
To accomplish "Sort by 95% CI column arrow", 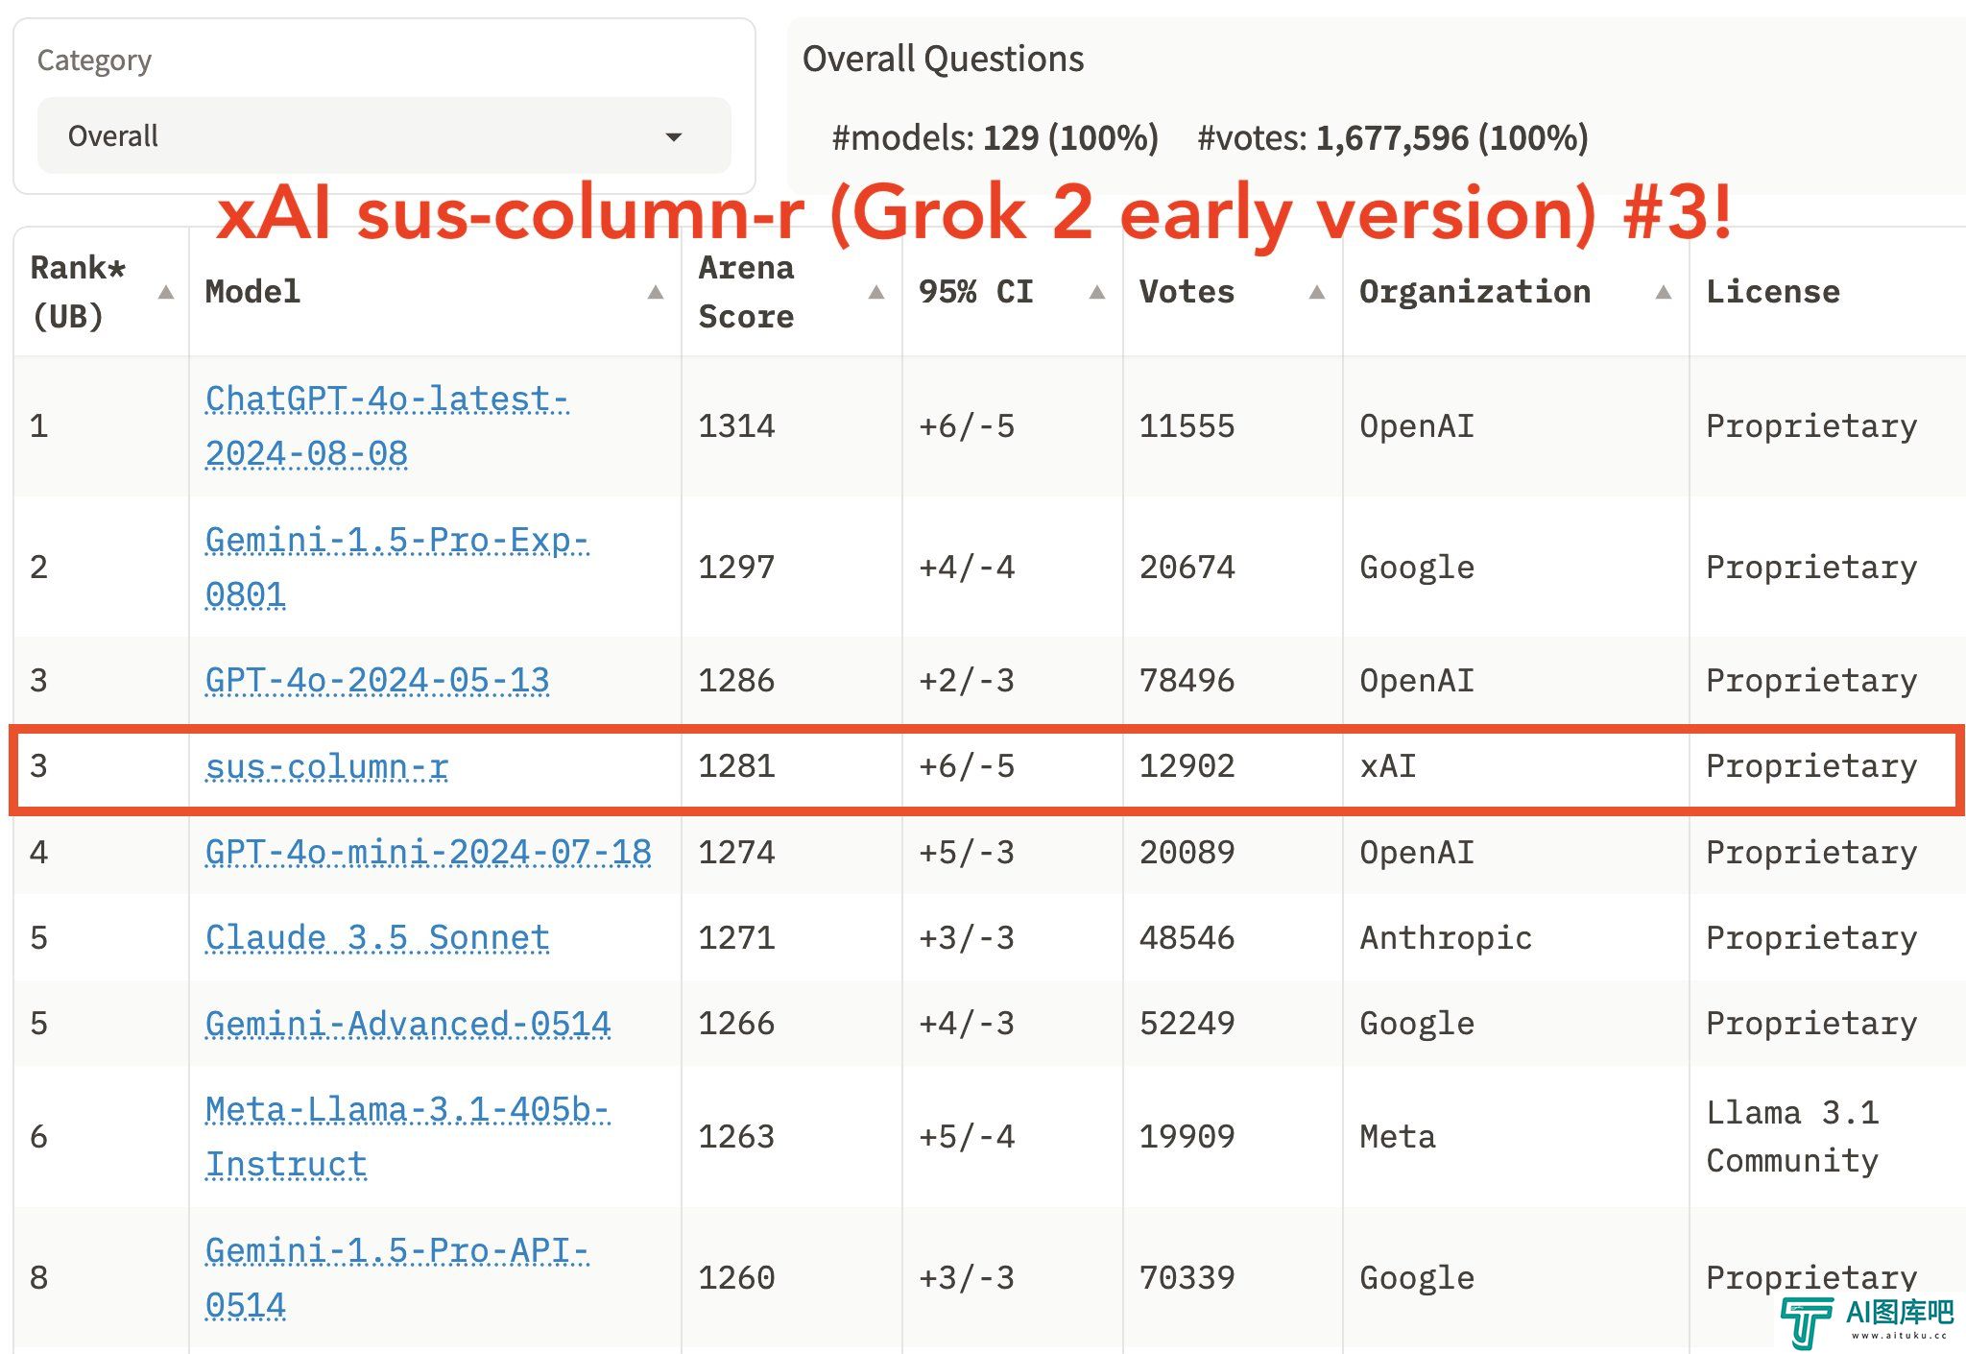I will point(1097,292).
